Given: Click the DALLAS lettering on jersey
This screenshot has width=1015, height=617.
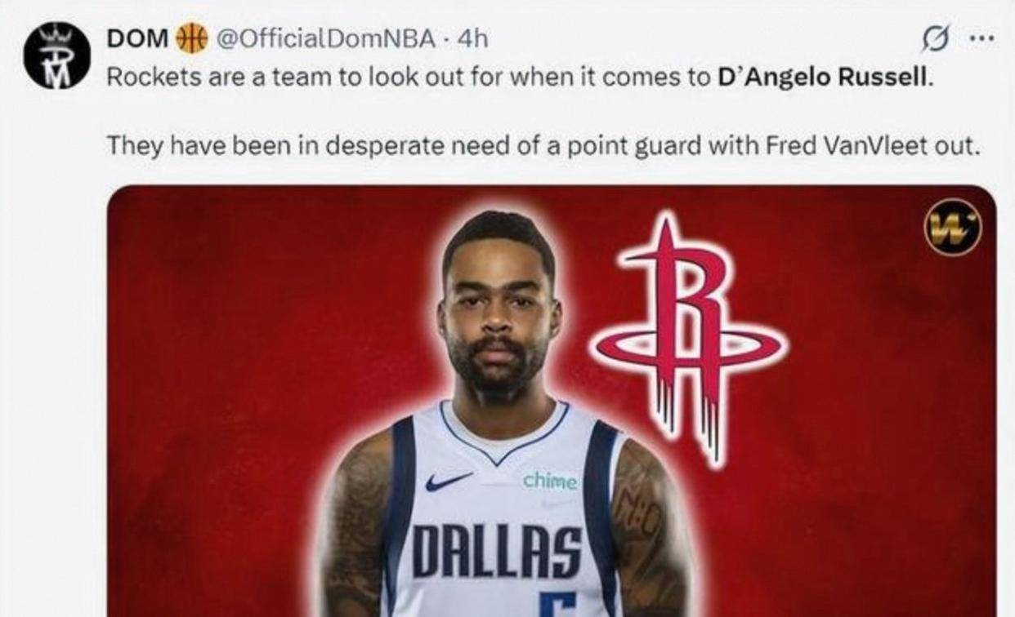Looking at the screenshot, I should point(497,552).
